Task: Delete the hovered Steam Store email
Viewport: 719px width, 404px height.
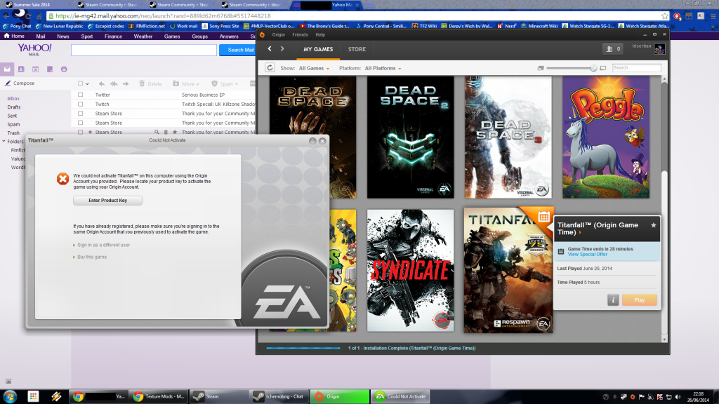Action: (x=166, y=132)
